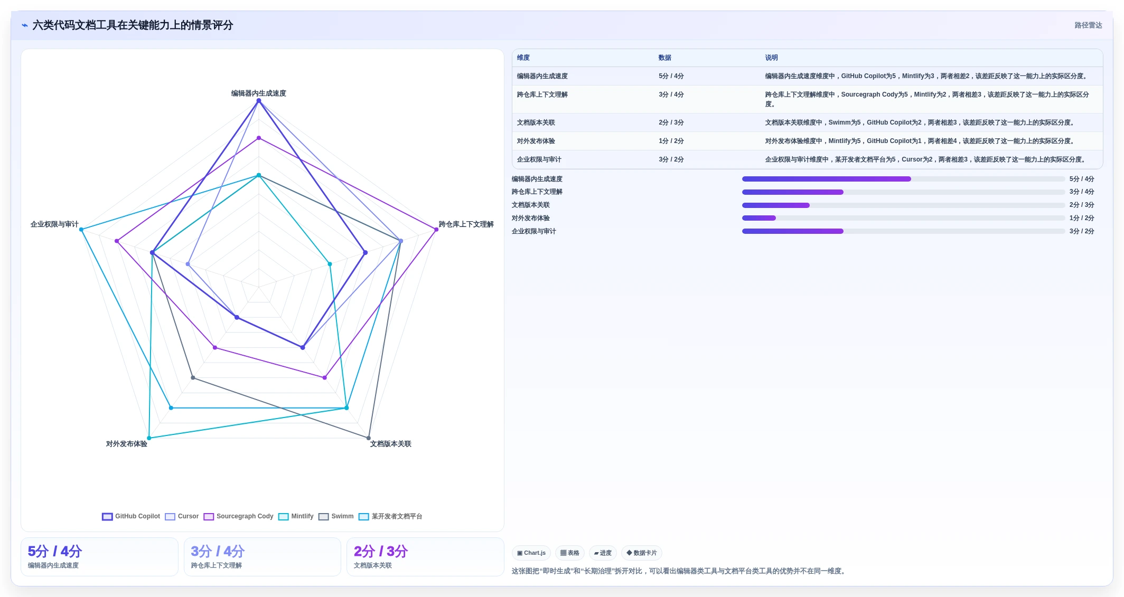
Task: Open the 5分 / 4分 data card
Action: (99, 557)
